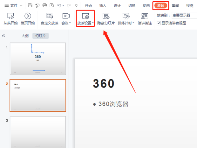The image size is (197, 148).
Task: Switch to the 视图 ribbon tab
Action: (x=190, y=6)
